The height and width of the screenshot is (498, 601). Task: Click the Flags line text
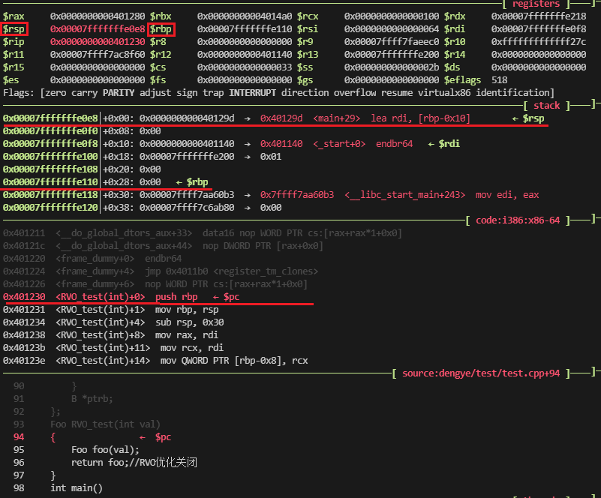[x=278, y=93]
